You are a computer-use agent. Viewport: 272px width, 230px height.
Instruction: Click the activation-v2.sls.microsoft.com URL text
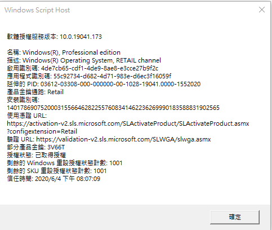(x=128, y=123)
